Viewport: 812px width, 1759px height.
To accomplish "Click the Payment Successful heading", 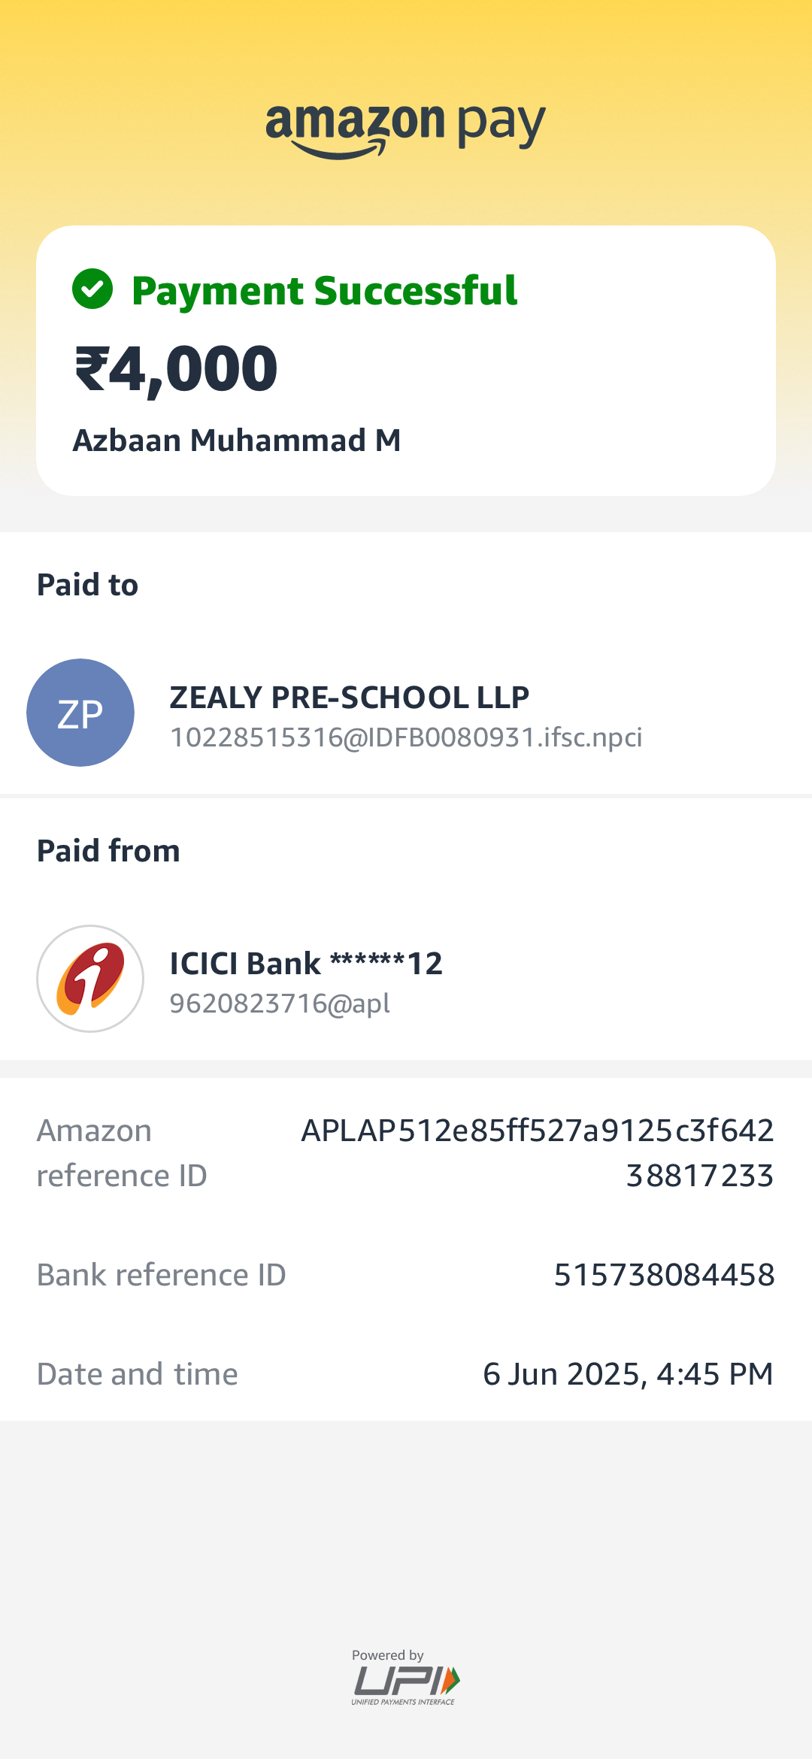I will pos(324,291).
